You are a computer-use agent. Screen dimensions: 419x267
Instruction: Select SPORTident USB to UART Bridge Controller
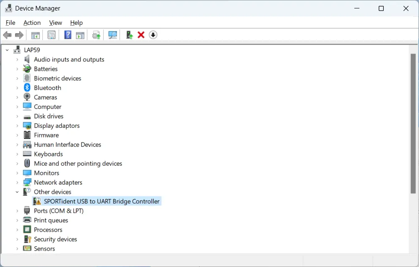(x=102, y=201)
